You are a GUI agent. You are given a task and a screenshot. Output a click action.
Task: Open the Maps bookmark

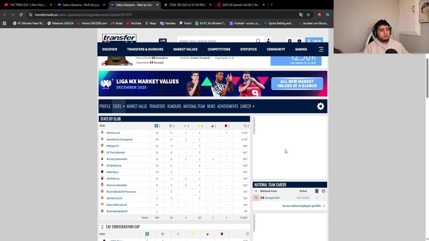coord(150,23)
